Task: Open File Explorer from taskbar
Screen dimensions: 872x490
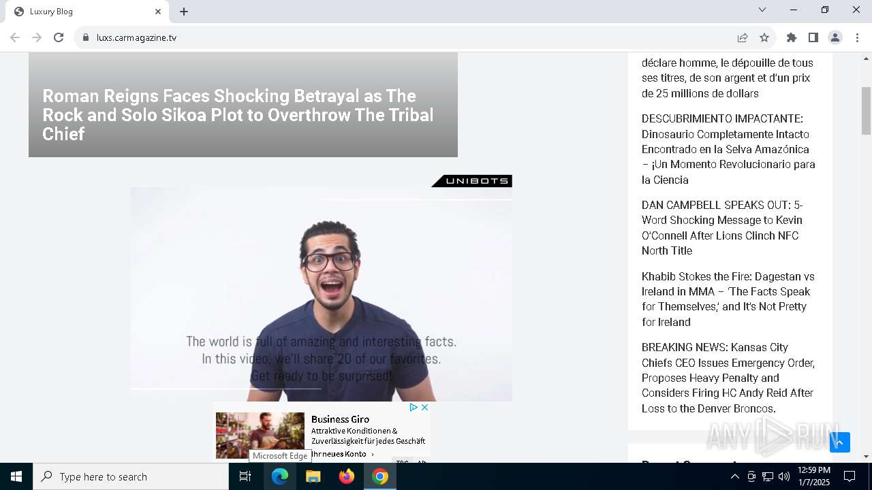Action: pyautogui.click(x=313, y=476)
